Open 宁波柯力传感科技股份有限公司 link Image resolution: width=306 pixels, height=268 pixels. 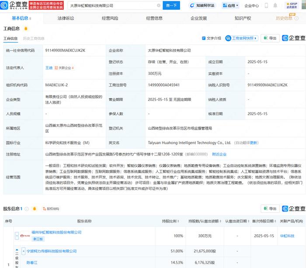tap(52, 251)
